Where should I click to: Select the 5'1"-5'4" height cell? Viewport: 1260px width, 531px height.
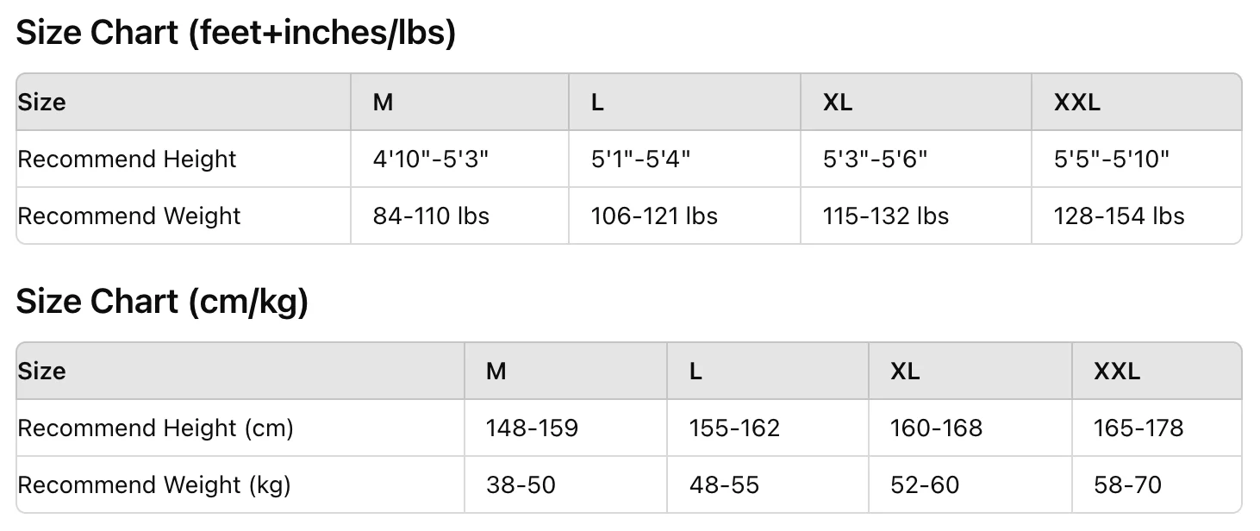(x=640, y=159)
